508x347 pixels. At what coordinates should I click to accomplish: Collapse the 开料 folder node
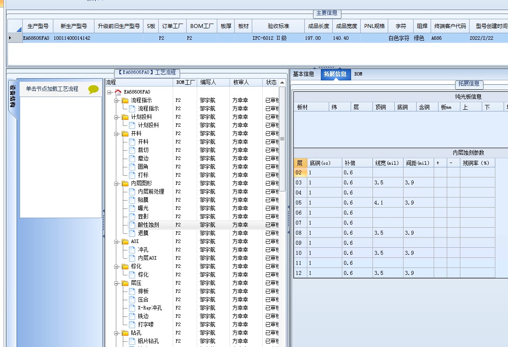pyautogui.click(x=116, y=134)
